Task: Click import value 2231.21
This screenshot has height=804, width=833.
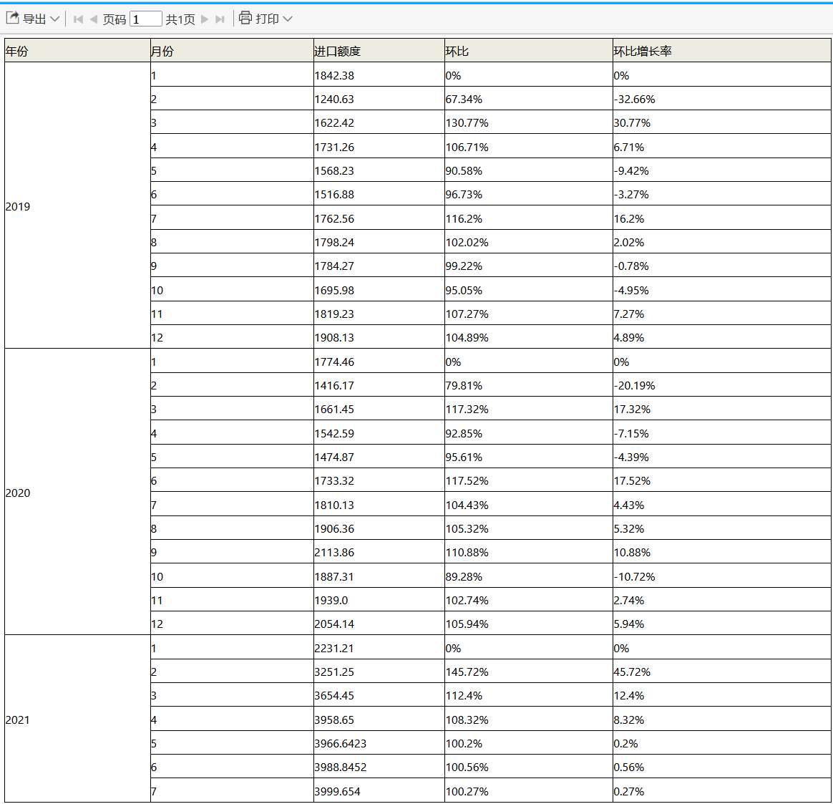Action: pyautogui.click(x=379, y=648)
